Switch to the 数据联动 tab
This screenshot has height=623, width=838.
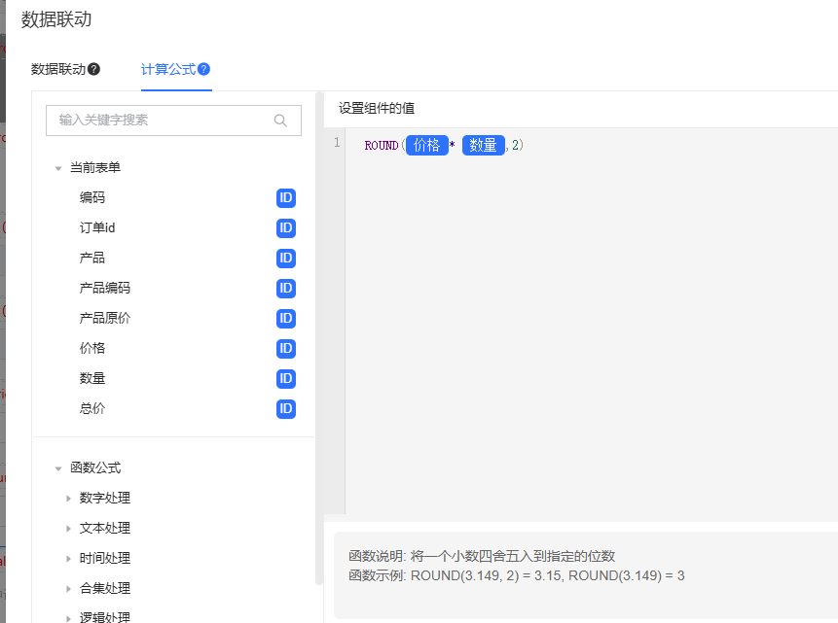pyautogui.click(x=58, y=69)
